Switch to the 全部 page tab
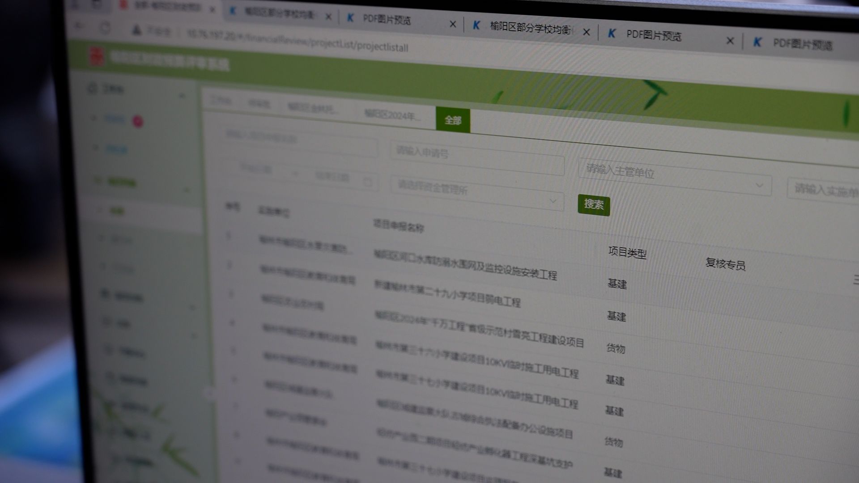 coord(453,120)
